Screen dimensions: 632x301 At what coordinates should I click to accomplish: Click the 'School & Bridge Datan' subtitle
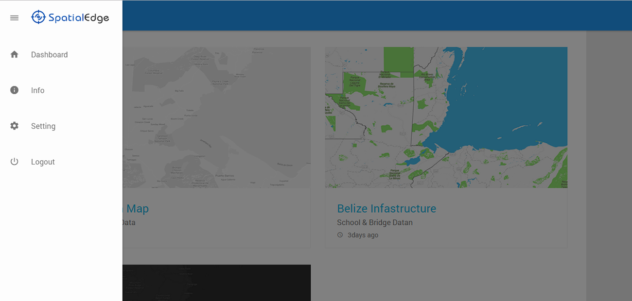374,223
